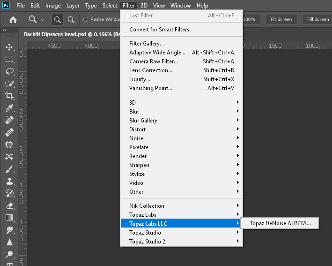Pick the Lasso tool
332x266 pixels.
tap(9, 71)
